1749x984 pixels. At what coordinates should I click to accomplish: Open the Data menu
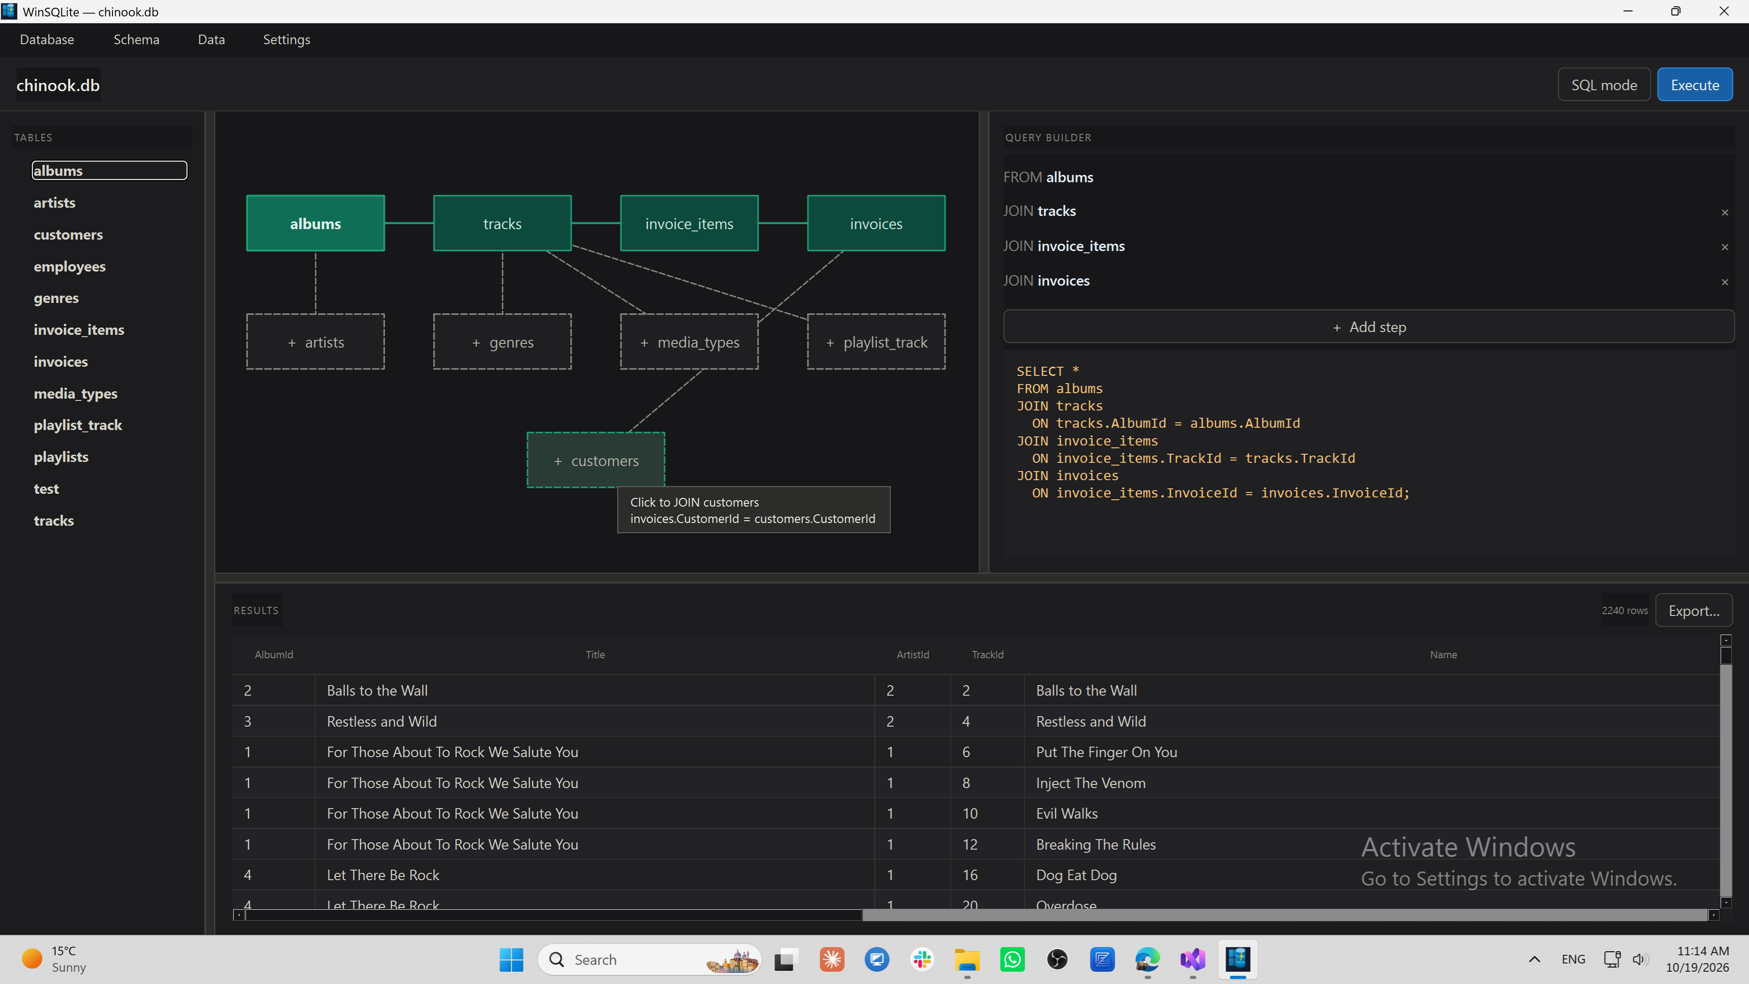[211, 39]
